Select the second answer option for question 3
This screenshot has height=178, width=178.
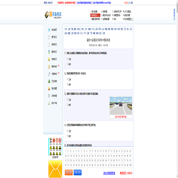pyautogui.click(x=67, y=104)
